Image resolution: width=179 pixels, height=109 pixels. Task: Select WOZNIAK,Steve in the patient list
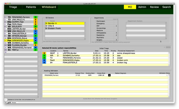coord(21,38)
